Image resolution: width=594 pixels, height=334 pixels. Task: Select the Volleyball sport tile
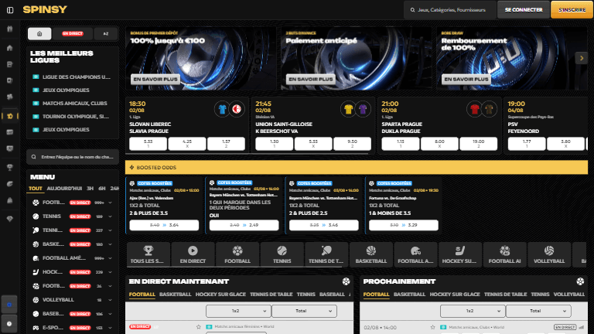tap(549, 254)
